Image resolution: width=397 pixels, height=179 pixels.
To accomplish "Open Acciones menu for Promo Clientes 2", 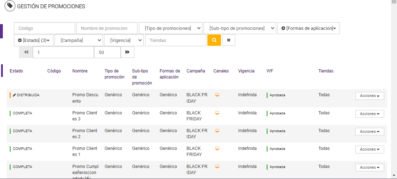I will click(369, 131).
